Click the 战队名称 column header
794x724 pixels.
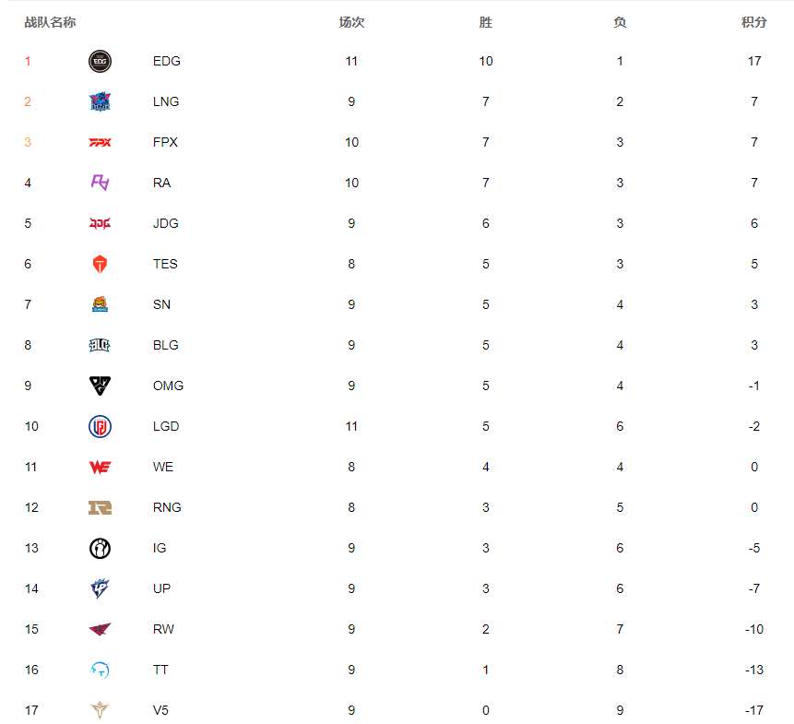click(x=50, y=22)
